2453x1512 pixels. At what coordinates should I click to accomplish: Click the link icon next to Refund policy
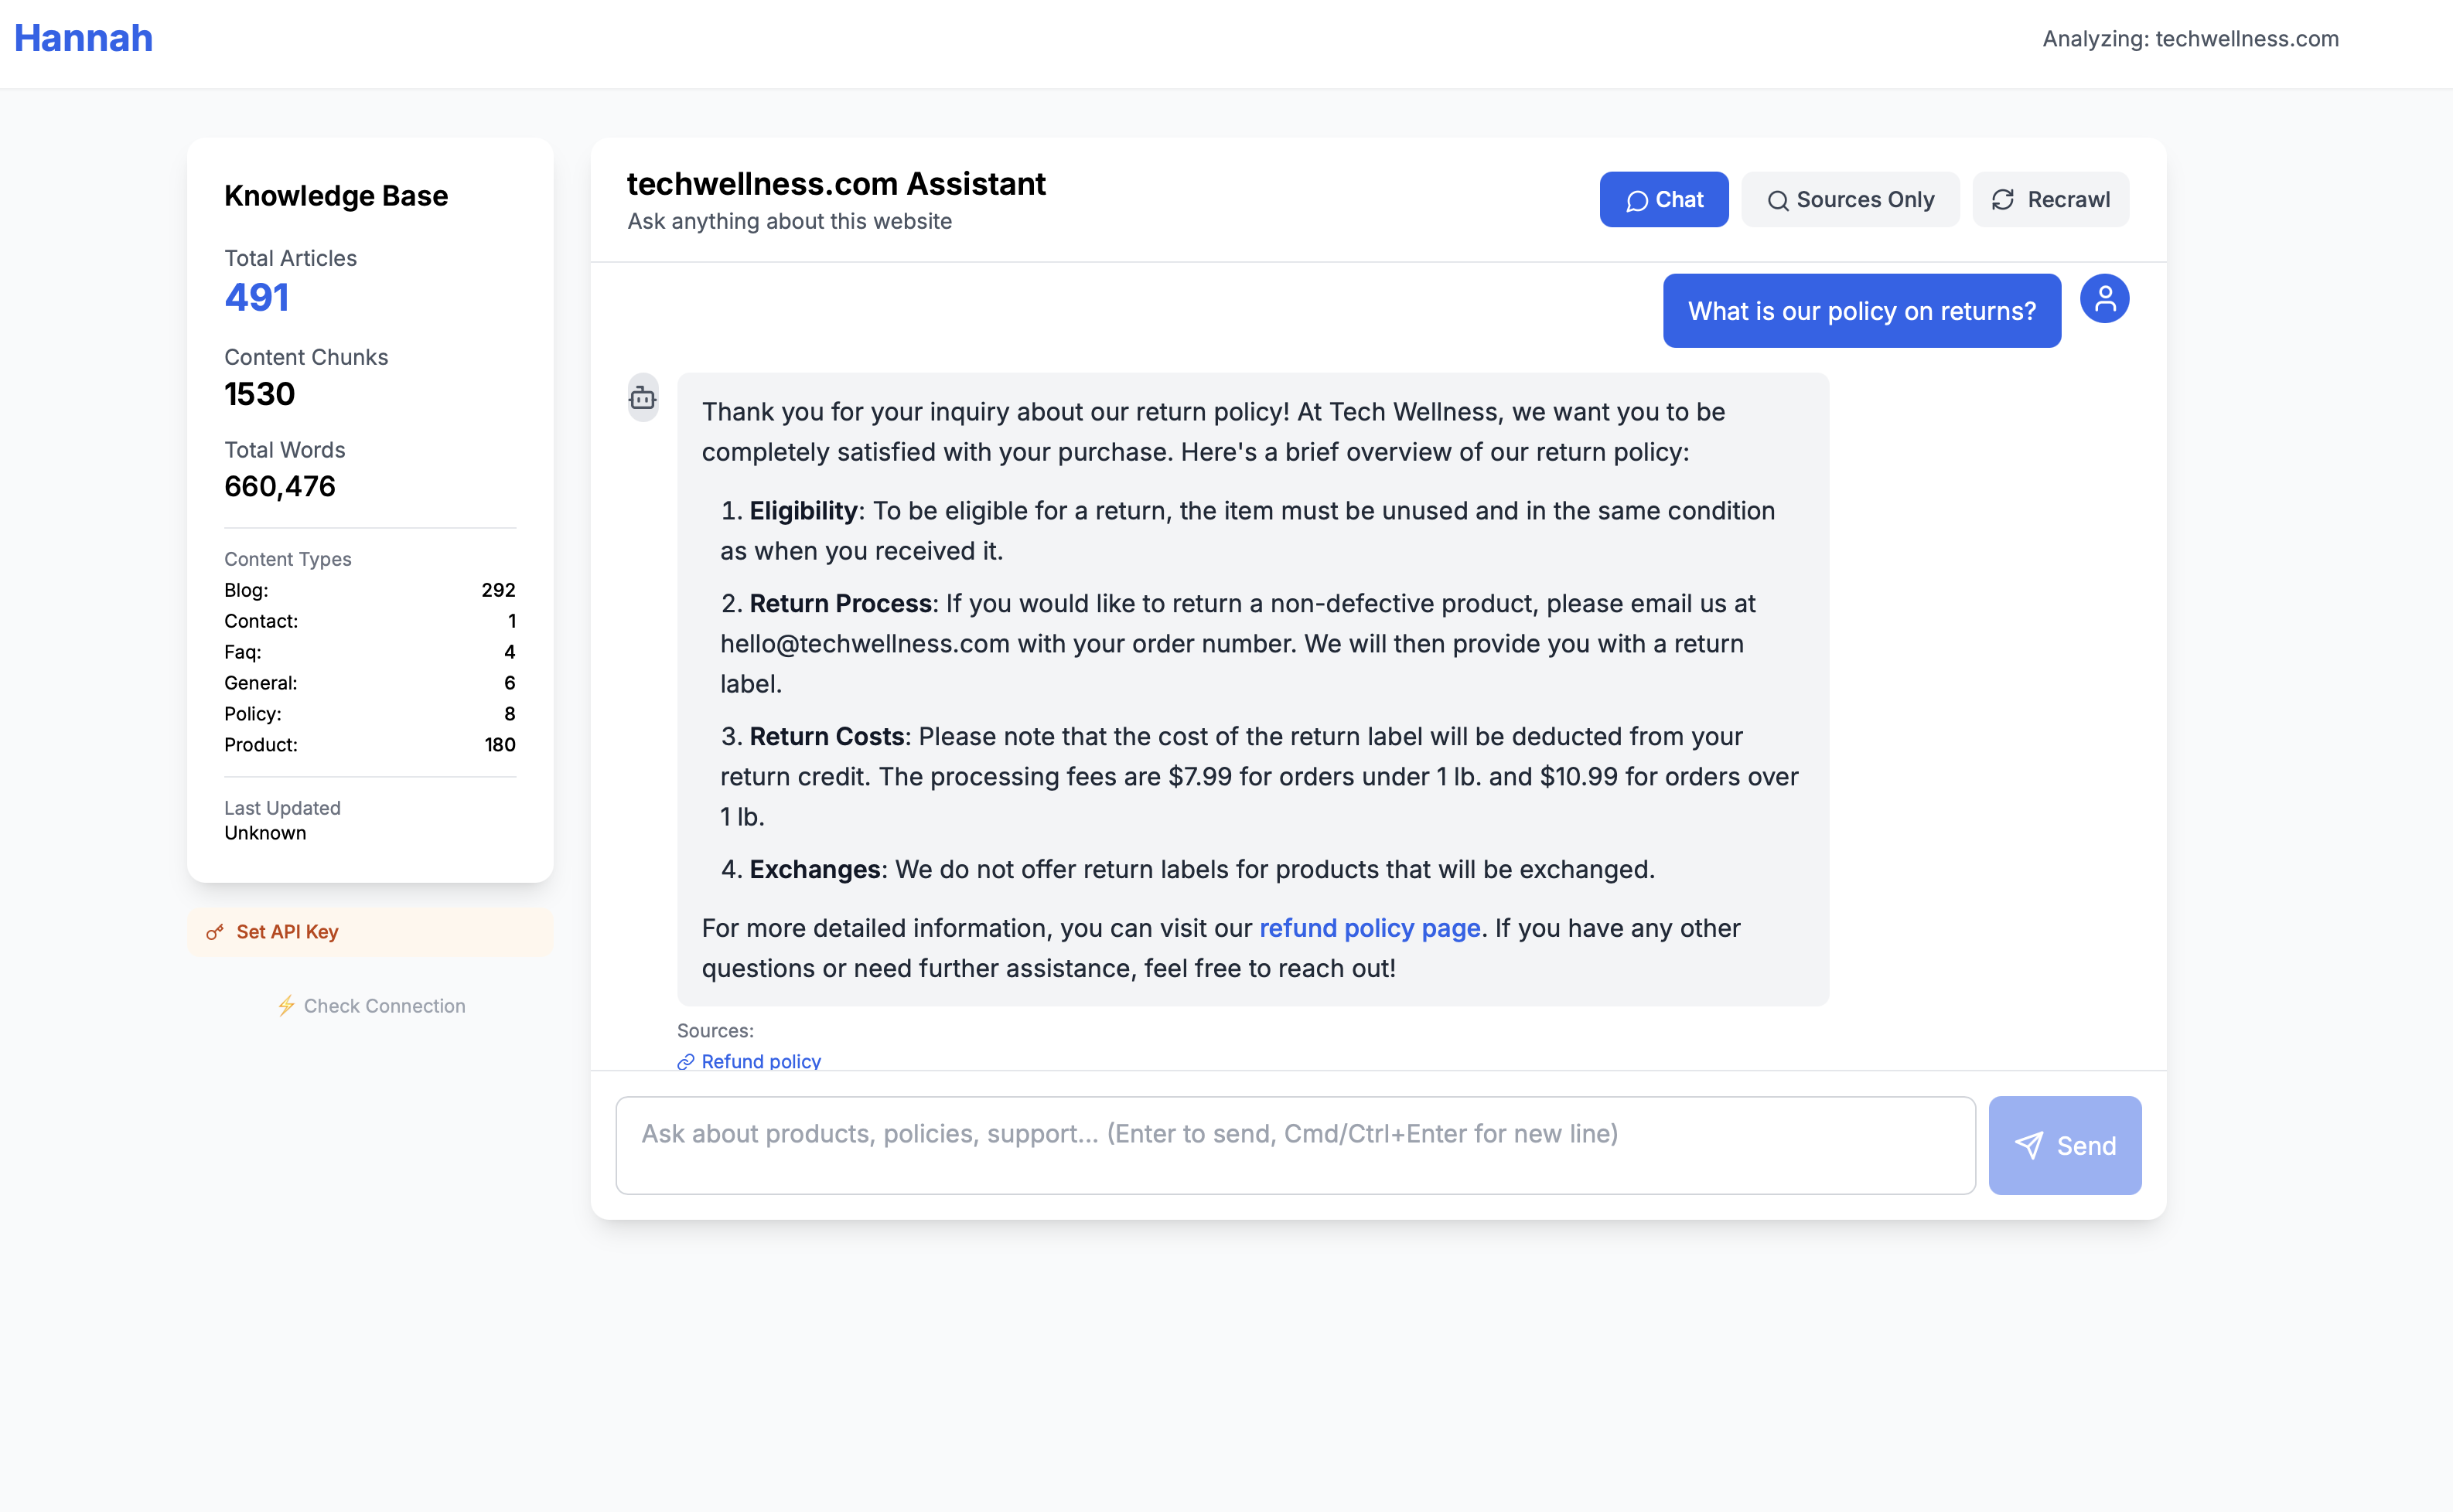[x=685, y=1062]
